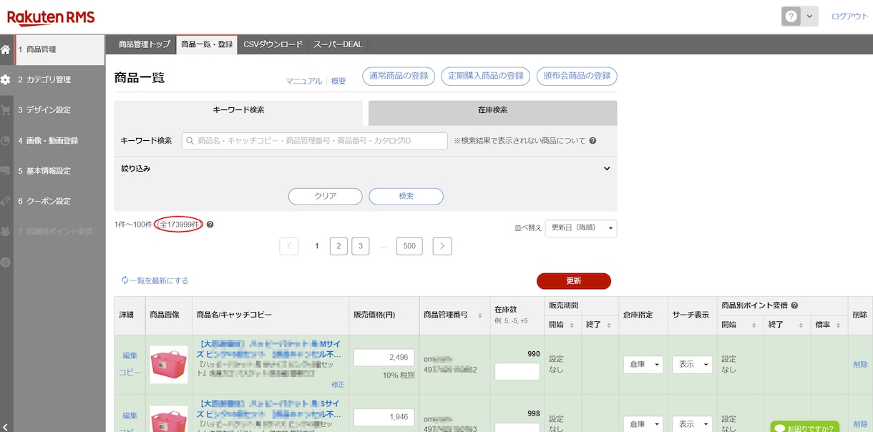Collapse sidebar with bottom-left arrow
873x432 pixels.
[x=6, y=427]
